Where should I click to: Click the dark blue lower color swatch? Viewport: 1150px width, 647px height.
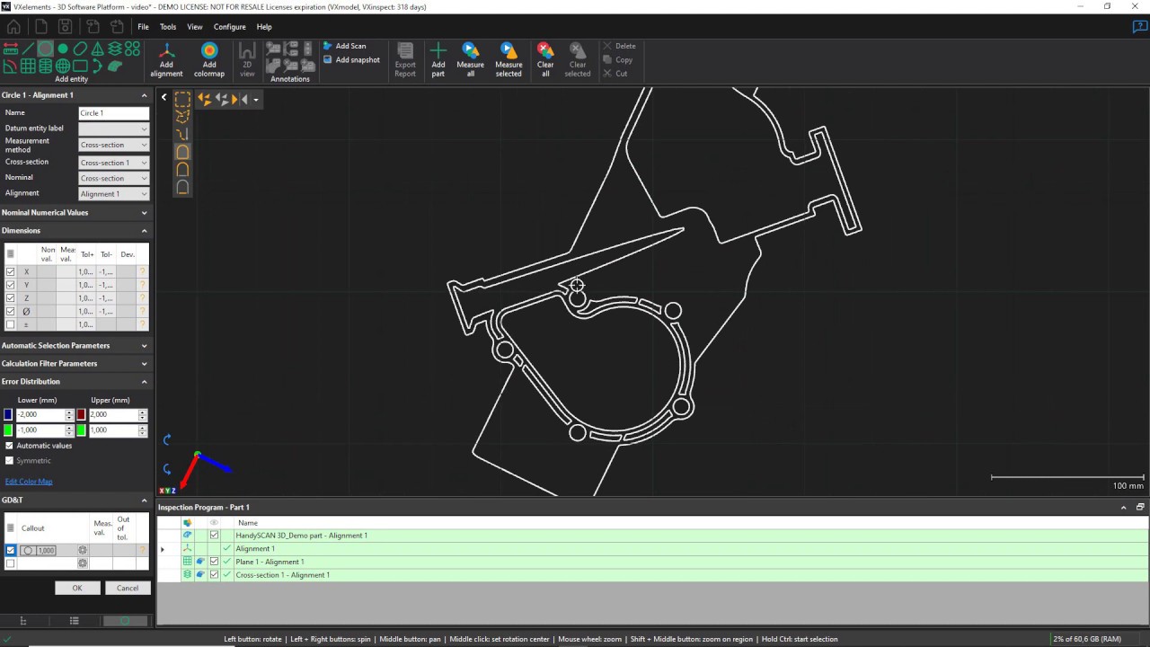(x=8, y=414)
